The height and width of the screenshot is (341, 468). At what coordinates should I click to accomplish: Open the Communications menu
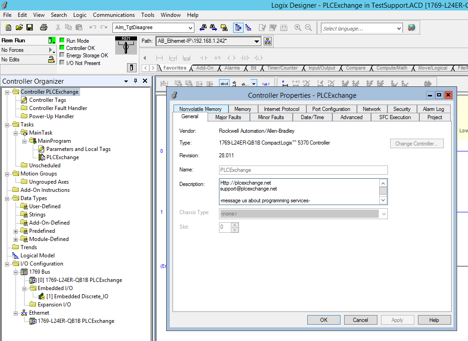coord(113,15)
